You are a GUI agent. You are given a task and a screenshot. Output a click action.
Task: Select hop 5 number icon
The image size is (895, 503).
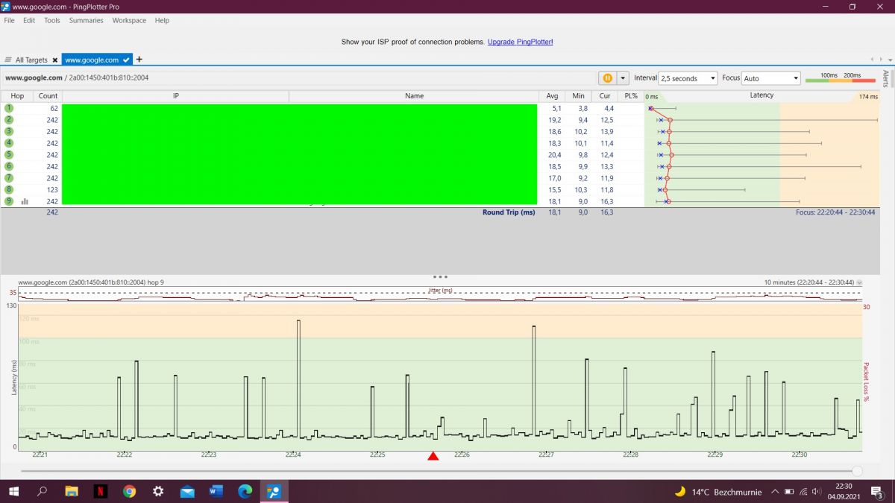[9, 155]
